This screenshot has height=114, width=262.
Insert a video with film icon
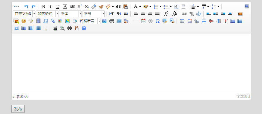click(x=38, y=21)
